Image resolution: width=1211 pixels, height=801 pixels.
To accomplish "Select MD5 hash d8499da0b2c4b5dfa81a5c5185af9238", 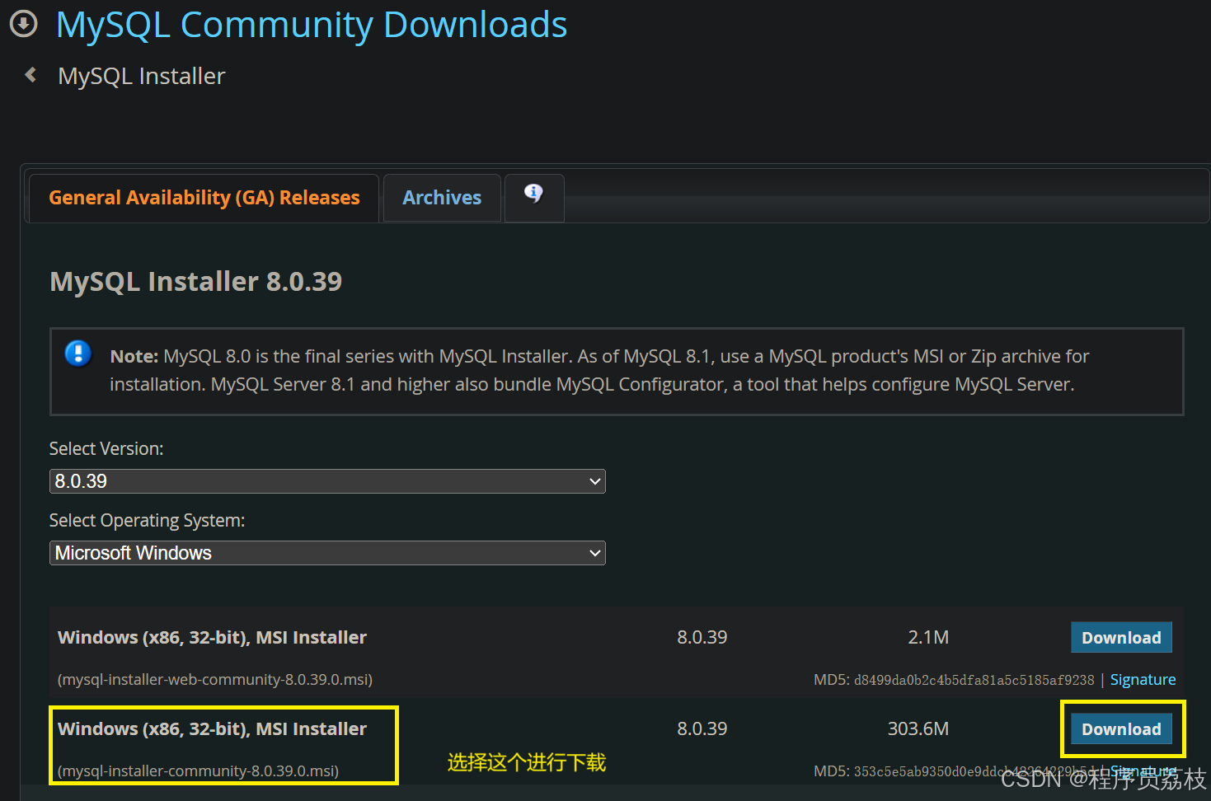I will coord(974,680).
